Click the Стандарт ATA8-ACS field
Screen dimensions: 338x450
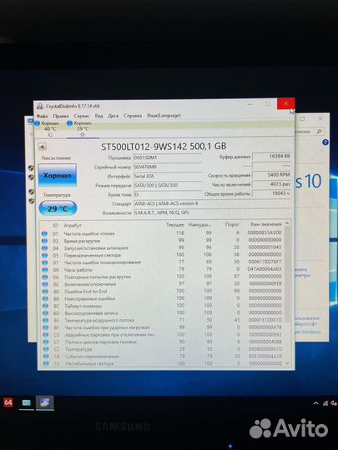(212, 203)
